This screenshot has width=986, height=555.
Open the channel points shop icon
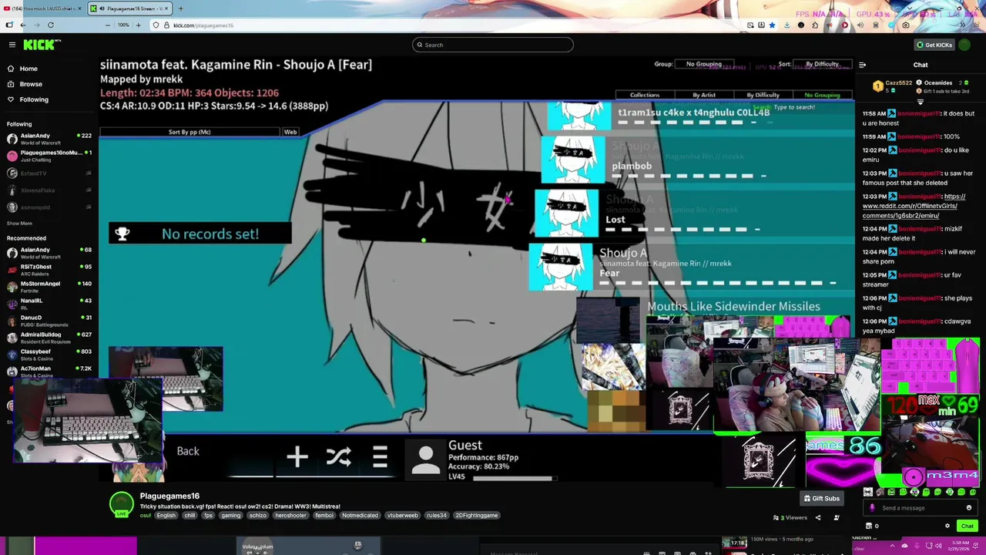(x=870, y=526)
